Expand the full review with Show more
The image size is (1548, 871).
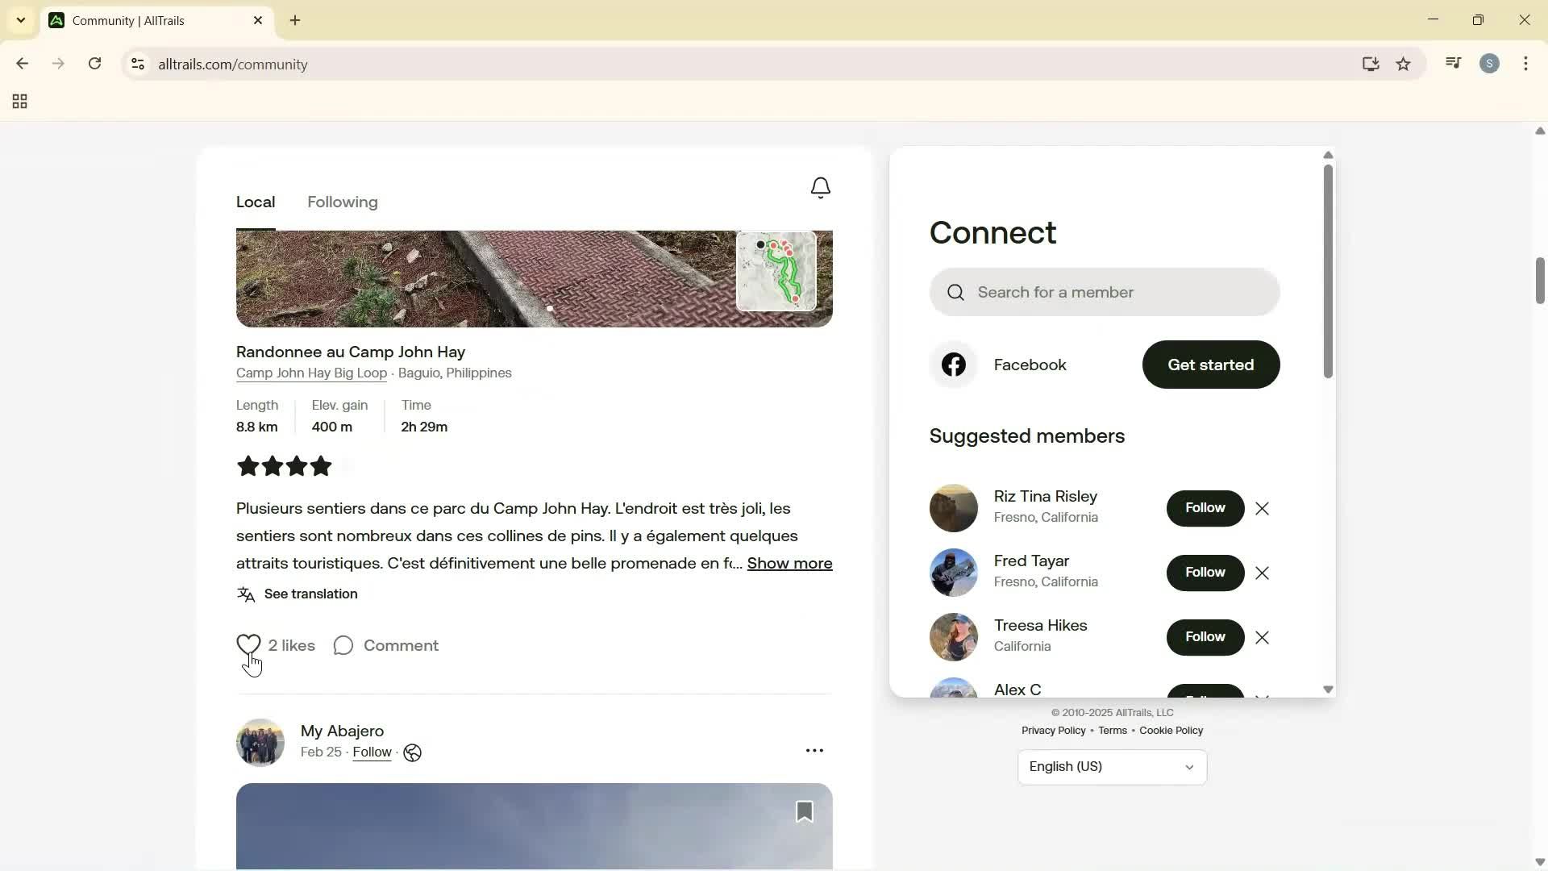789,564
